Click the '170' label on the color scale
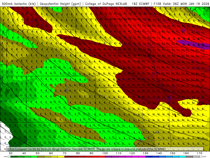Screen dimensions: 210x158 [199, 153]
